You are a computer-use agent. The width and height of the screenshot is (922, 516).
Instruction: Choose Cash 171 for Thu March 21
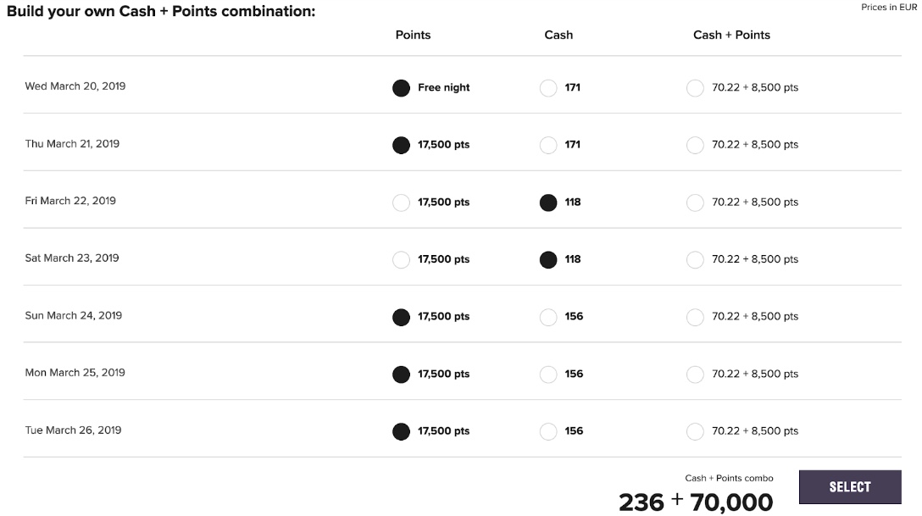(548, 145)
